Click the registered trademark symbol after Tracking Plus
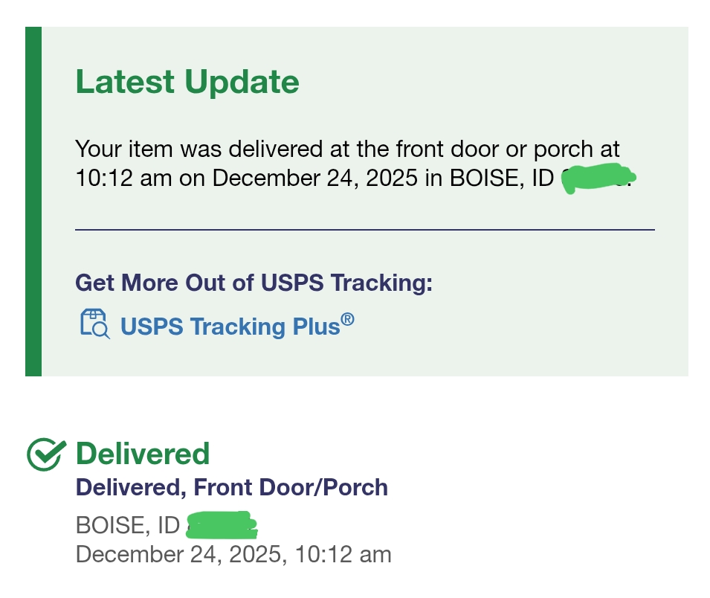 [347, 320]
